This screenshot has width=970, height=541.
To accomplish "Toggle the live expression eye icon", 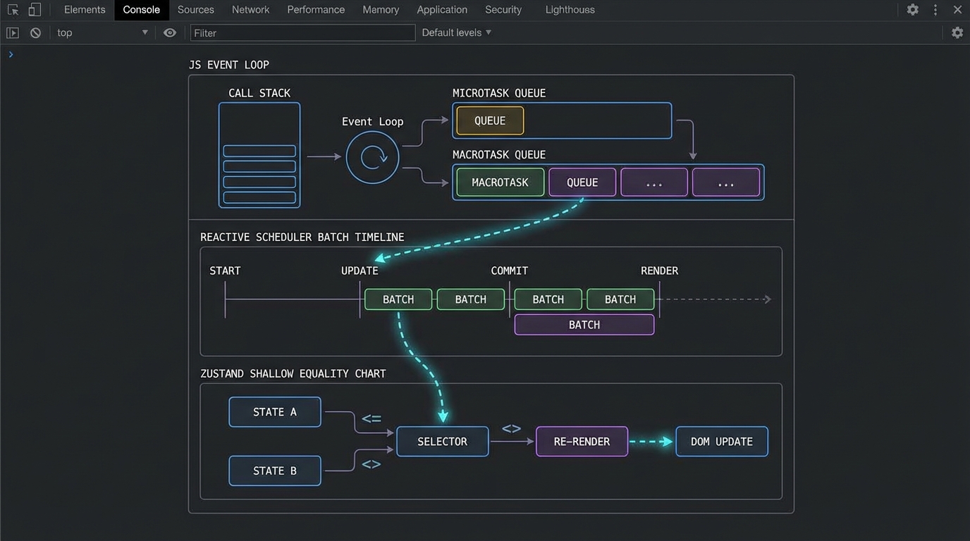I will click(x=170, y=32).
